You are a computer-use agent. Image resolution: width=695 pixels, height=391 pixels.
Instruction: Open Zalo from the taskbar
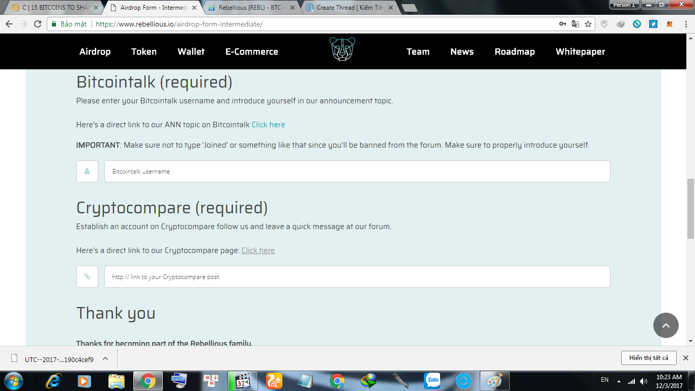(x=432, y=381)
